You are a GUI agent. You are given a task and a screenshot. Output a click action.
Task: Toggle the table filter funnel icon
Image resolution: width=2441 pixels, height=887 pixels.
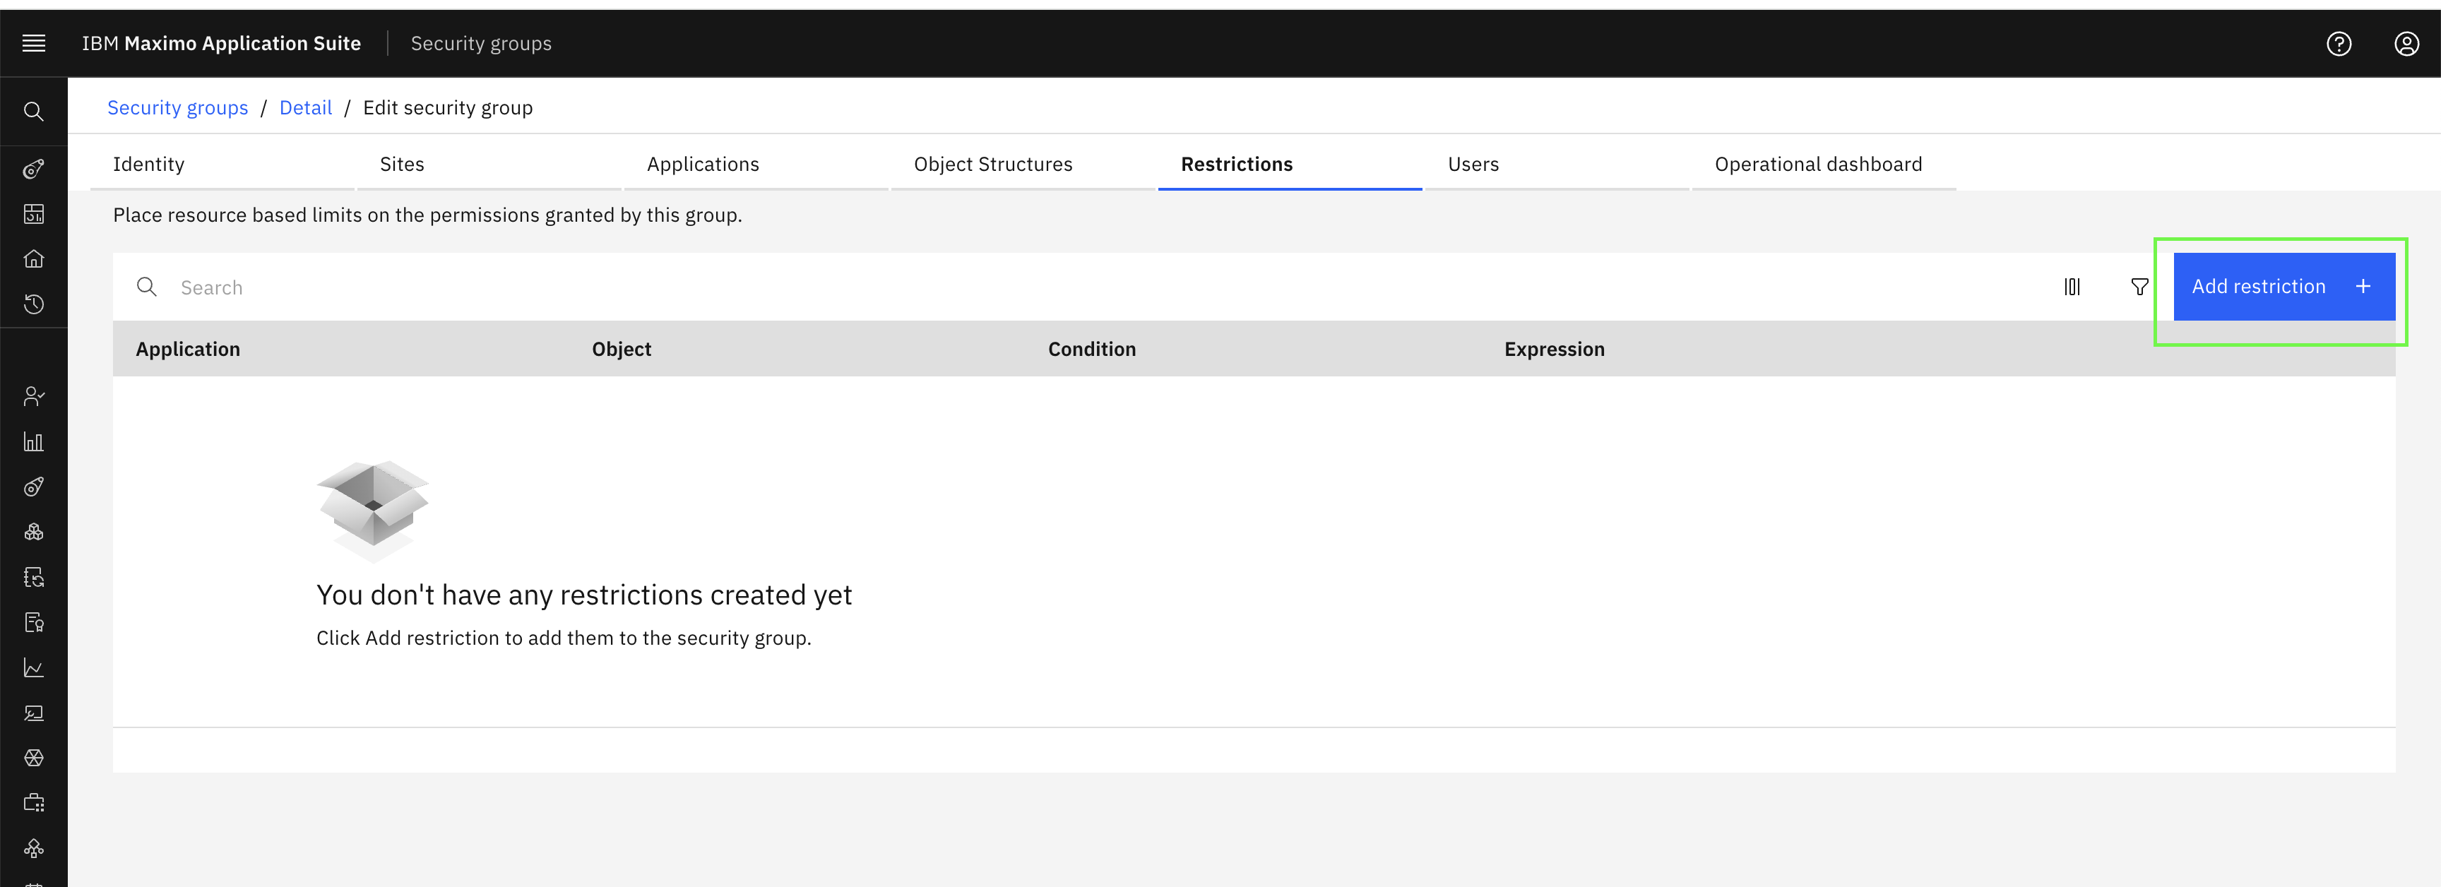2139,286
